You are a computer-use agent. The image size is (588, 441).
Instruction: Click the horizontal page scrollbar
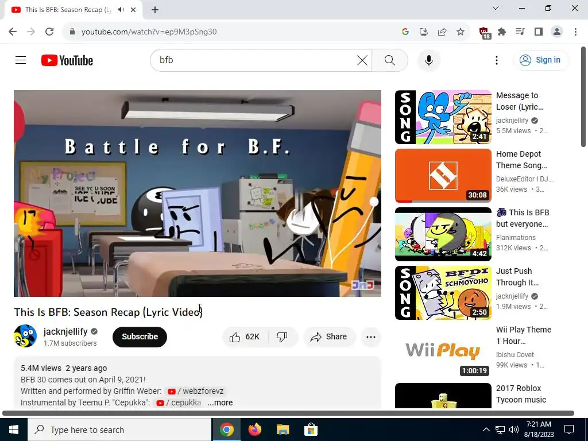pyautogui.click(x=288, y=413)
